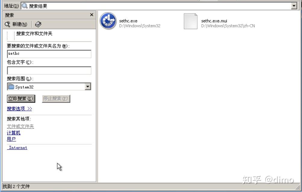Click the 立即搜索(S) button

(21, 99)
